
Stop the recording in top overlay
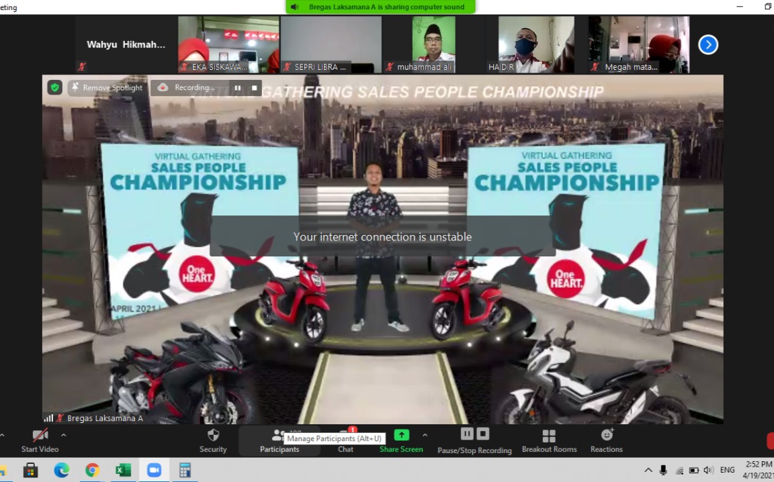254,87
